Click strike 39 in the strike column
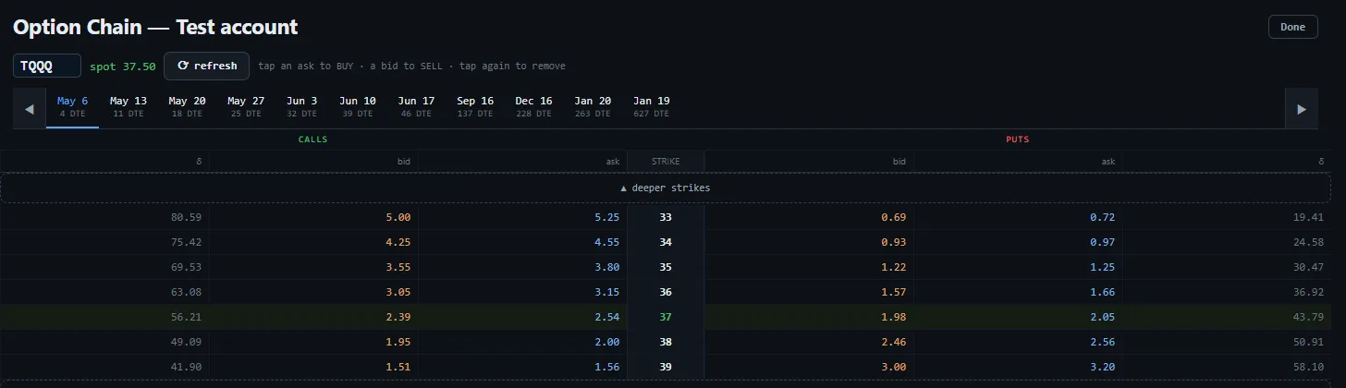Viewport: 1346px width, 388px height. (x=666, y=367)
